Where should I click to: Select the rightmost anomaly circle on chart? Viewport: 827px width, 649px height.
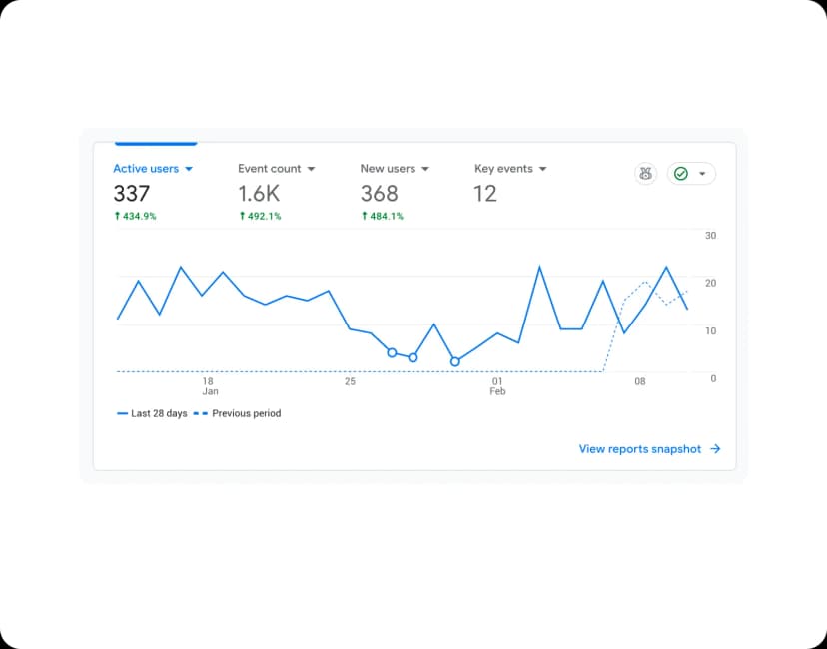click(x=455, y=361)
